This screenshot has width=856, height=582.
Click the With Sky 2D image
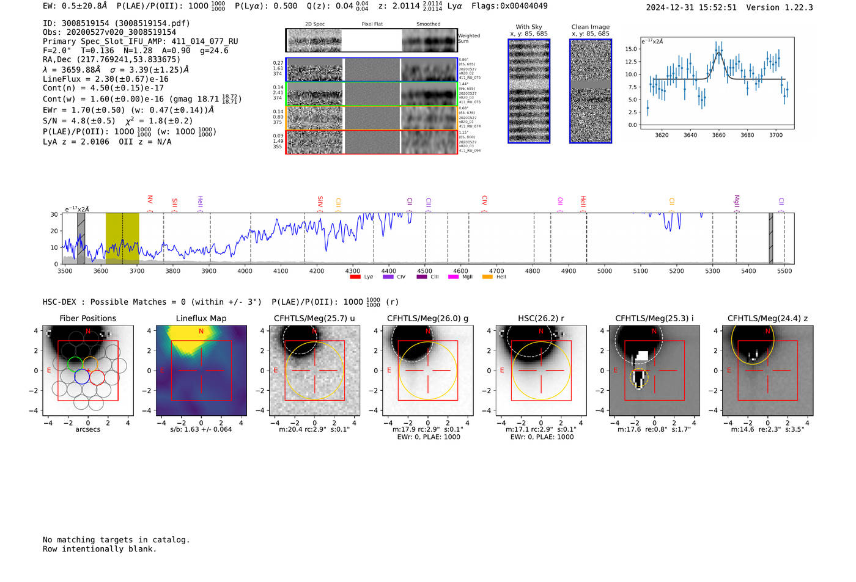pyautogui.click(x=529, y=91)
